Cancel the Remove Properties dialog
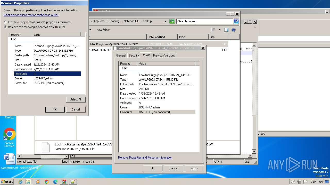 tap(76, 109)
